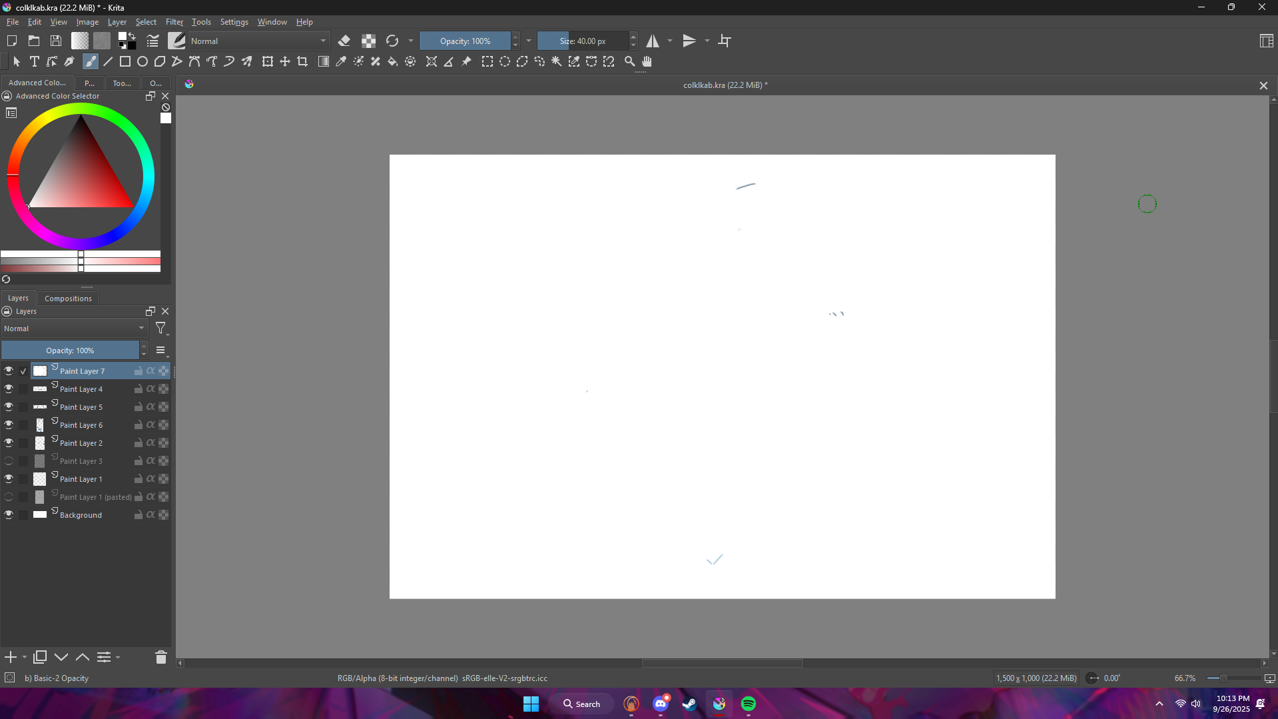The width and height of the screenshot is (1278, 719).
Task: Open the Filter menu
Action: (x=174, y=22)
